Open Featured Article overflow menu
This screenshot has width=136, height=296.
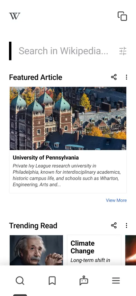click(126, 77)
